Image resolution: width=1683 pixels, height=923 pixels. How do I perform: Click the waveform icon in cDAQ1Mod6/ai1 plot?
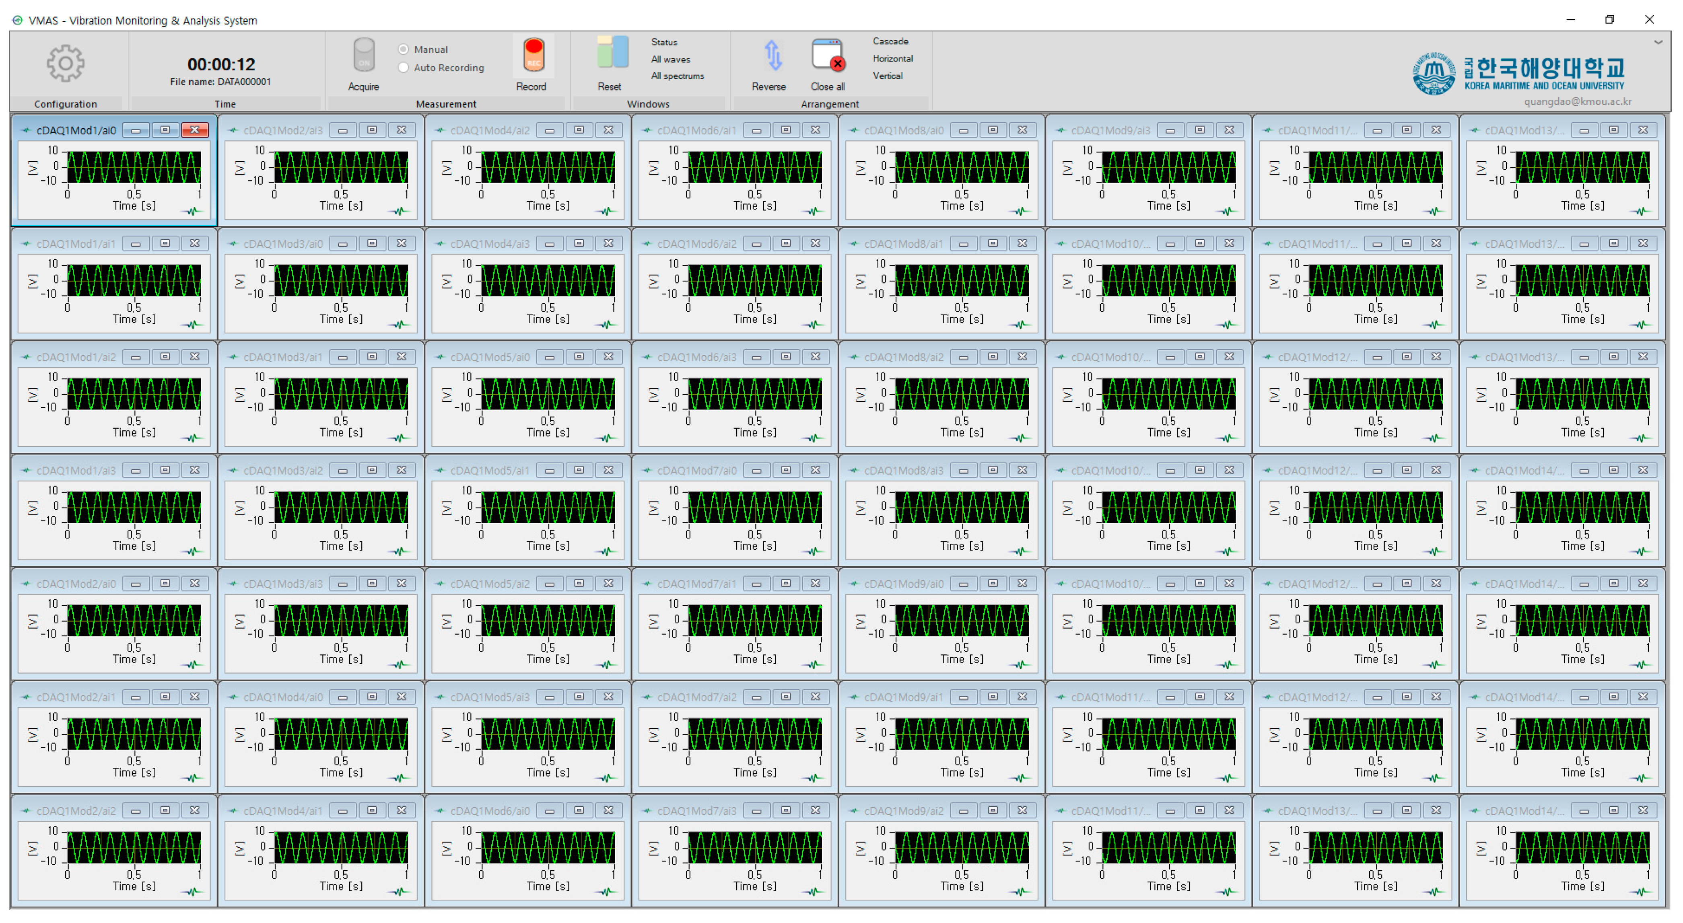click(x=814, y=211)
